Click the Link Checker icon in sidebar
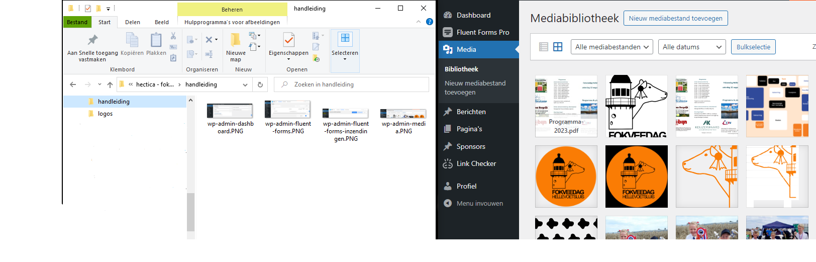Screen dimensions: 816x262 point(448,163)
